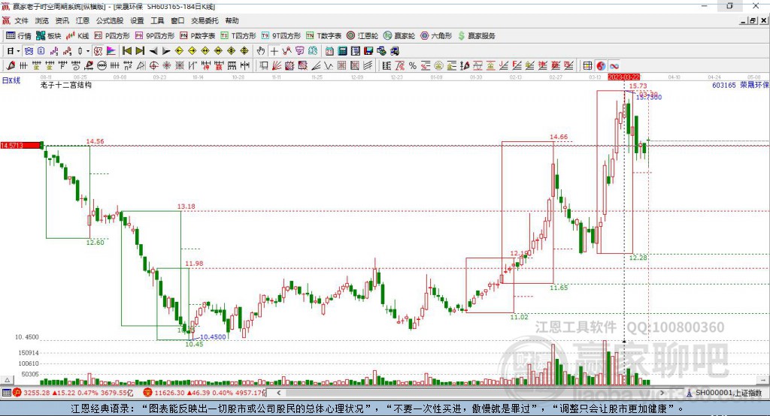Click the 2023-03-22 date marker
The width and height of the screenshot is (770, 416).
coord(623,77)
